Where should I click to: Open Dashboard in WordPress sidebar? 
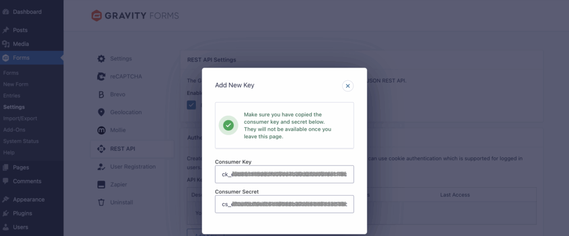coord(27,12)
